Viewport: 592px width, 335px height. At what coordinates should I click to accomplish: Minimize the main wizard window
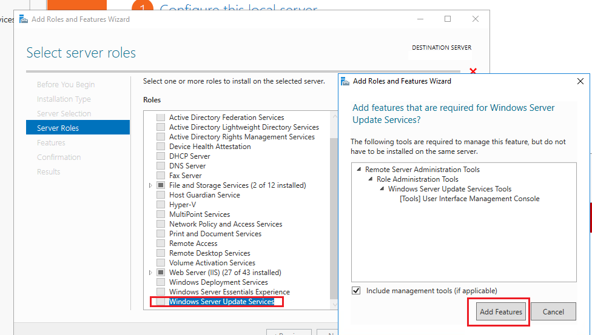click(x=420, y=19)
